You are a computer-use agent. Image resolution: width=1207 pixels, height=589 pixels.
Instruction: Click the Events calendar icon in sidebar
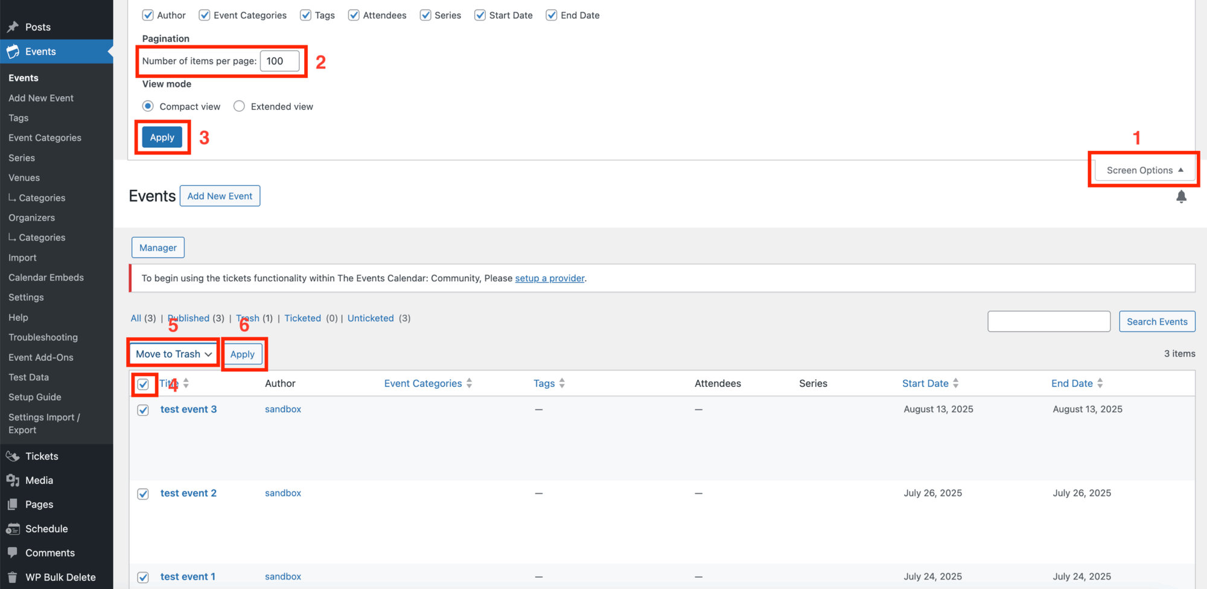(13, 51)
